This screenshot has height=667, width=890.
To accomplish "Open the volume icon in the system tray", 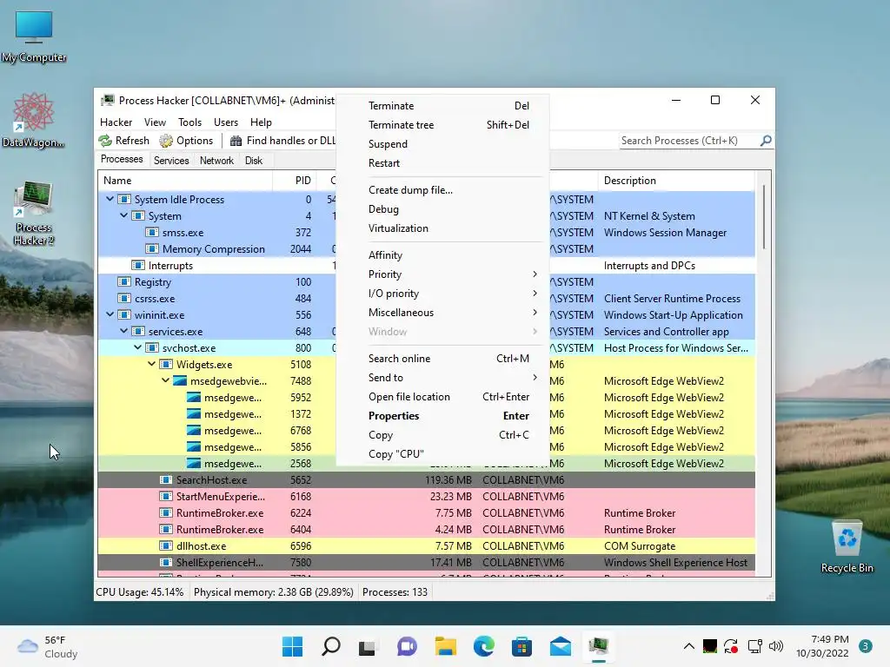I will [x=776, y=646].
